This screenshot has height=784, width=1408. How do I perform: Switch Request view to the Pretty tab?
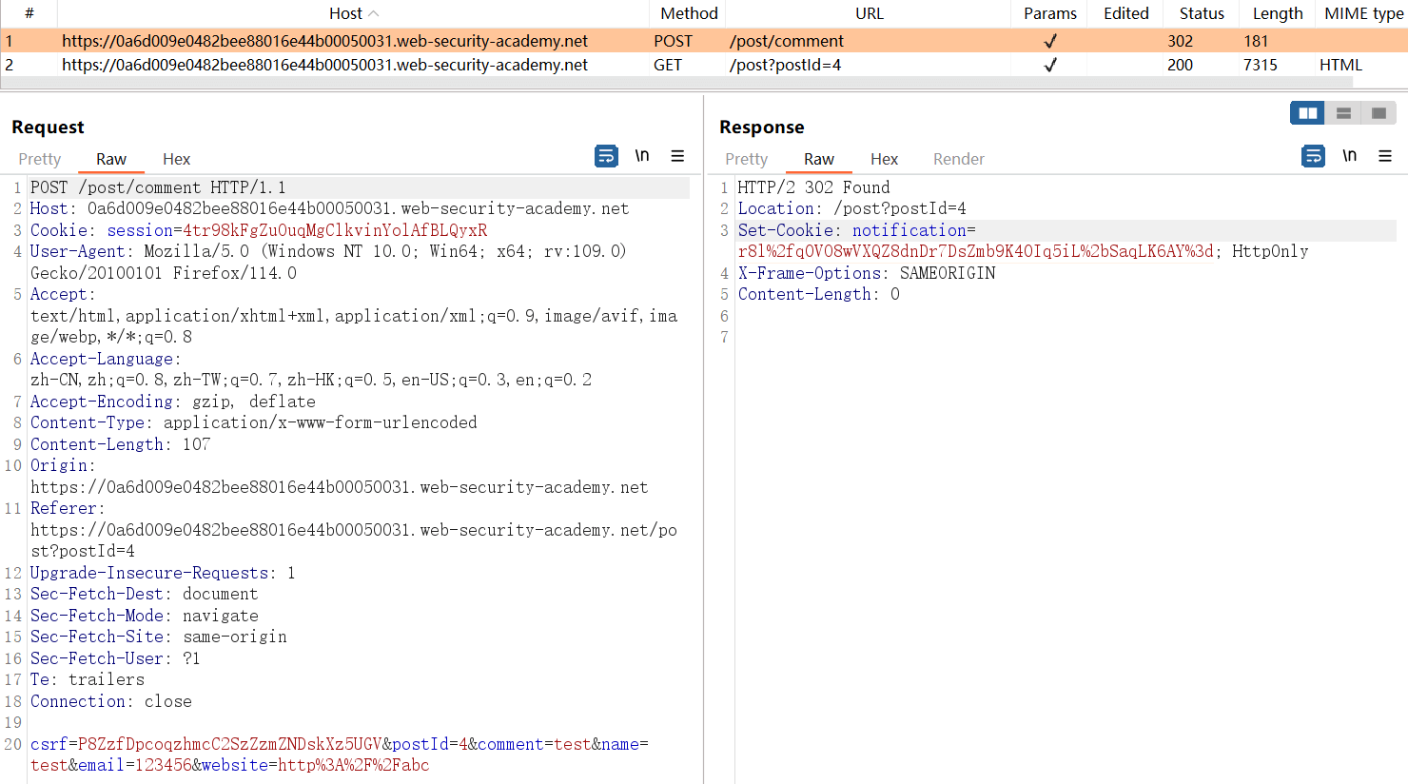[39, 159]
